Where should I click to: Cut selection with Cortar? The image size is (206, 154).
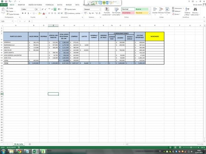pyautogui.click(x=10, y=8)
